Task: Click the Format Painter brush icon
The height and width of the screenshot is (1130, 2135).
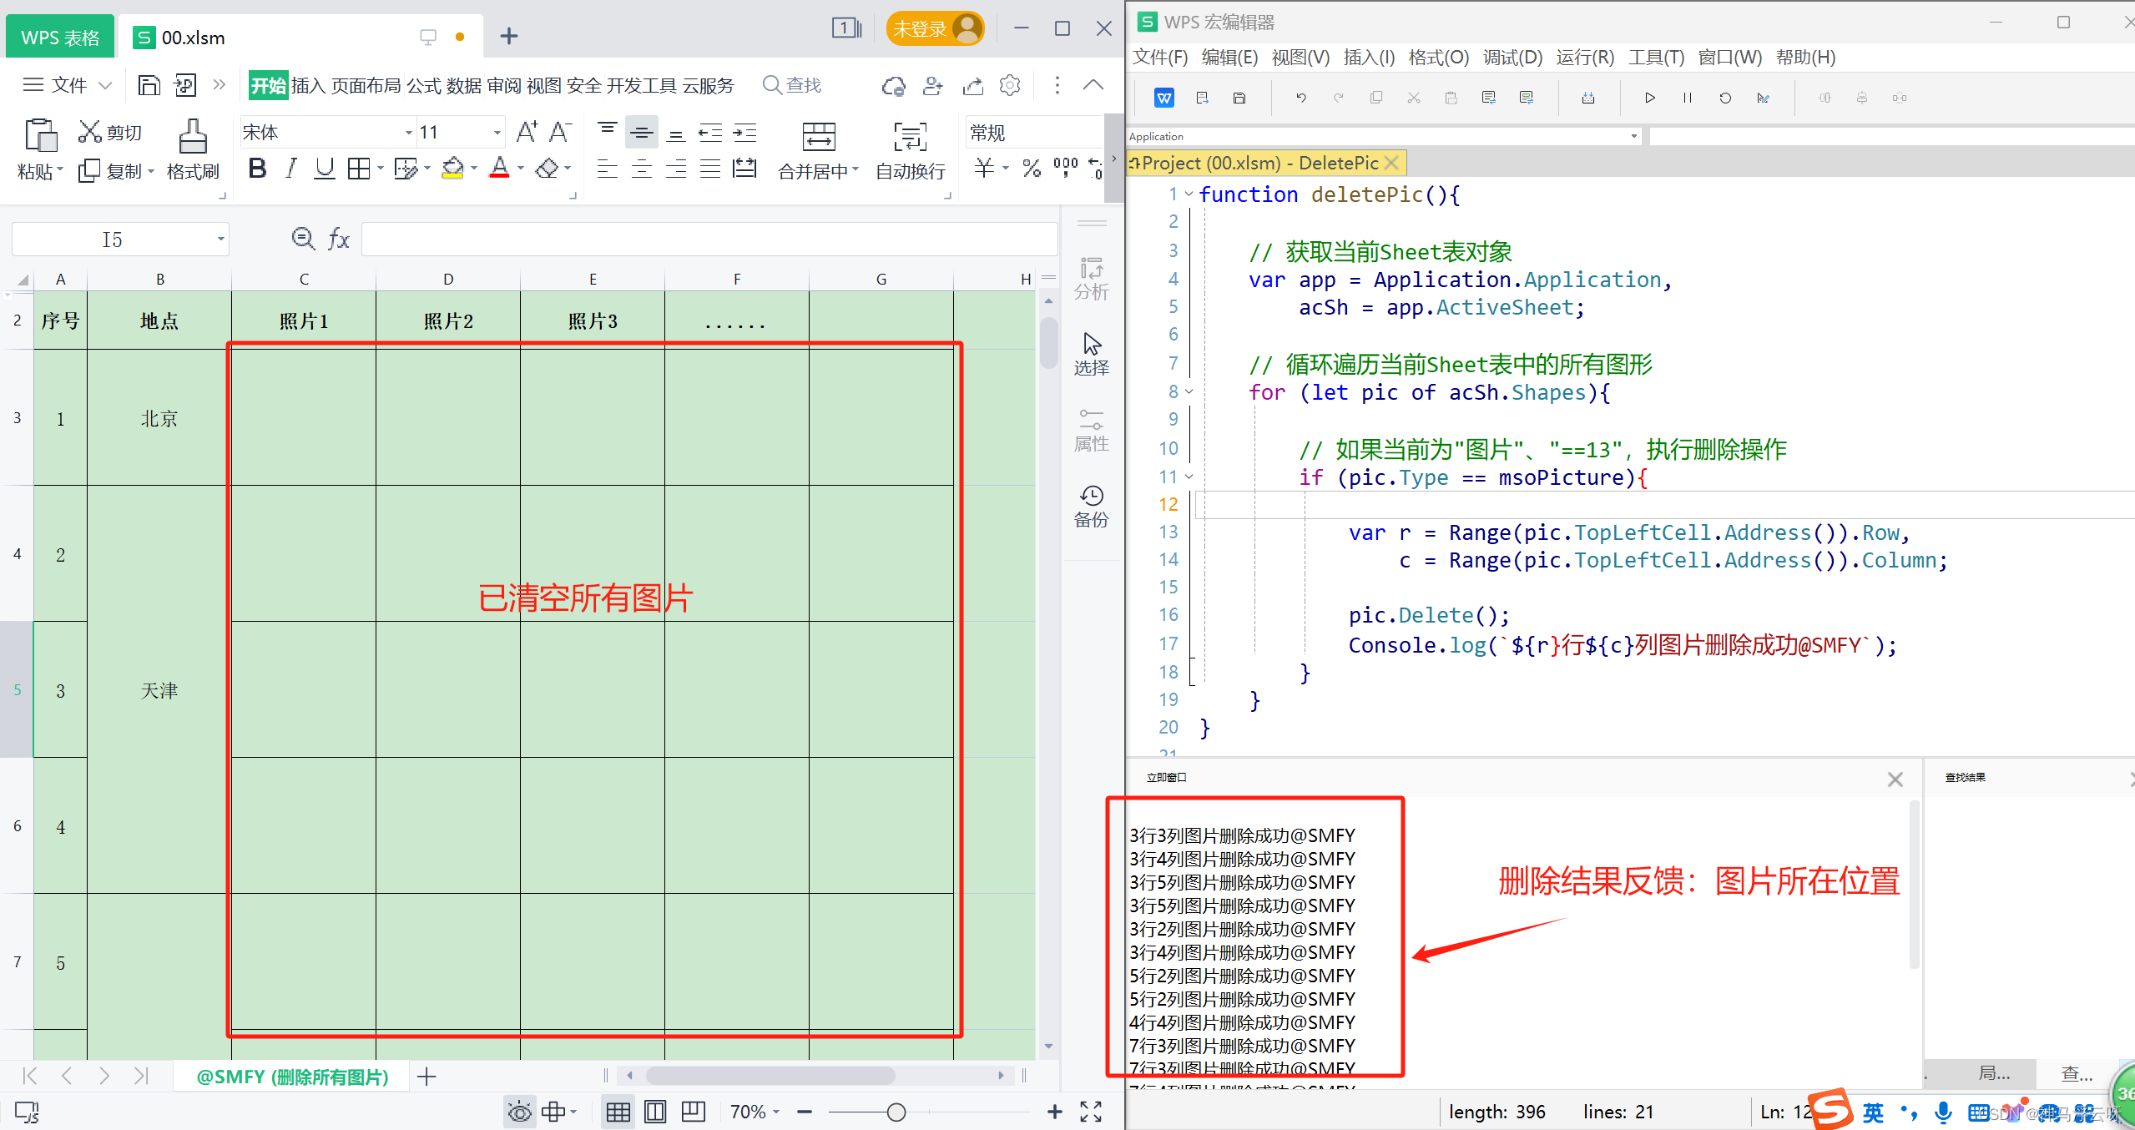Action: [x=193, y=136]
